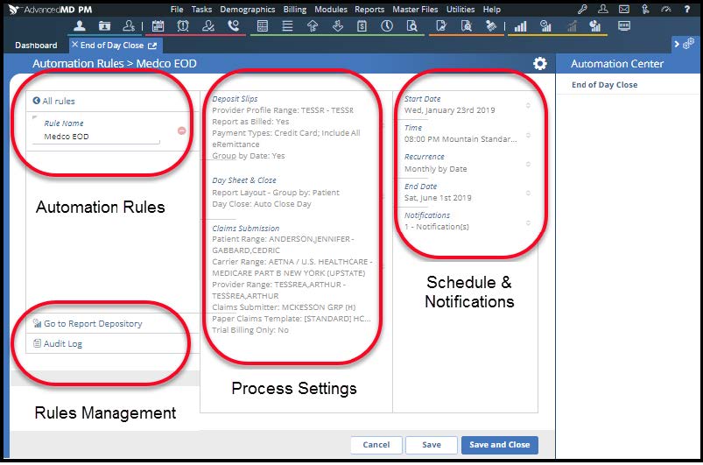This screenshot has width=703, height=465.
Task: Open the Deposit Slips settings section
Action: coord(235,99)
